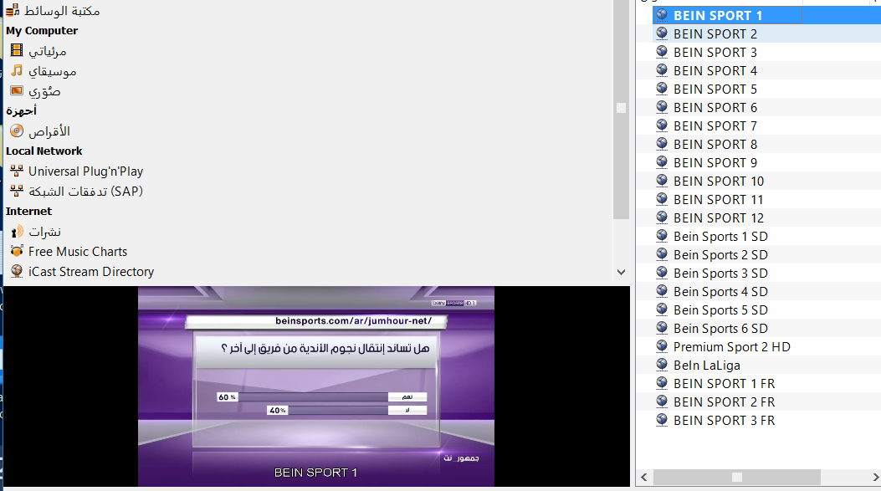The image size is (881, 491).
Task: Click the sidebar scroll down arrow
Action: [621, 272]
